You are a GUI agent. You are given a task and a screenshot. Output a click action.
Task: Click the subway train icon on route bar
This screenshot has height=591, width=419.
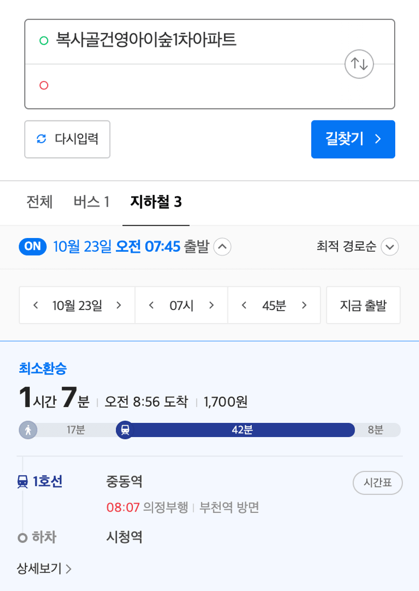pos(125,429)
